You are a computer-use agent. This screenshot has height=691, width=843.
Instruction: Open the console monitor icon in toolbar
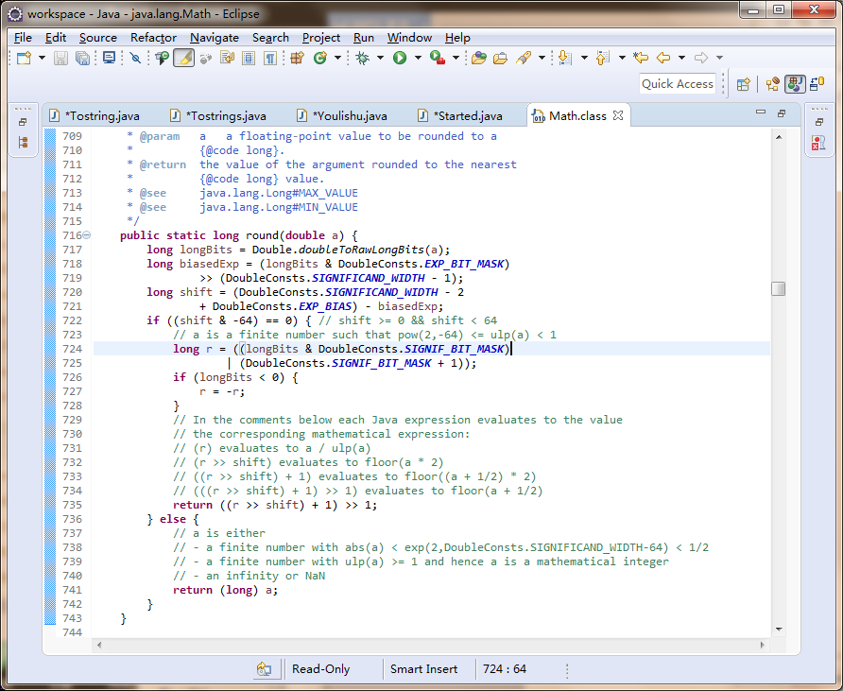click(x=109, y=58)
